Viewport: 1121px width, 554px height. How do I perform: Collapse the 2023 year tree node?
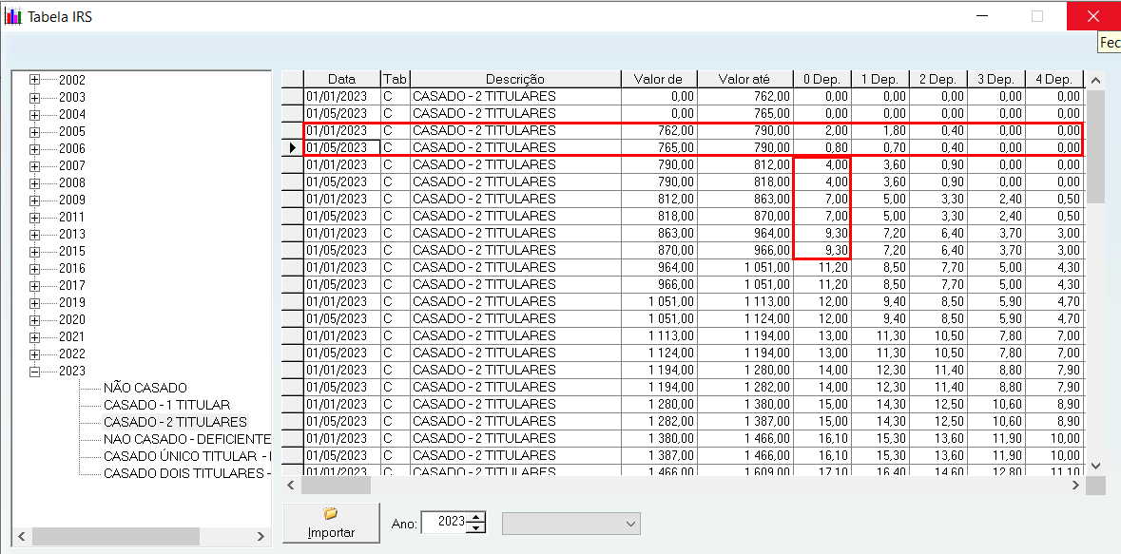35,372
